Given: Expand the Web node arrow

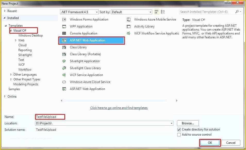Looking at the screenshot, I should pos(16,40).
